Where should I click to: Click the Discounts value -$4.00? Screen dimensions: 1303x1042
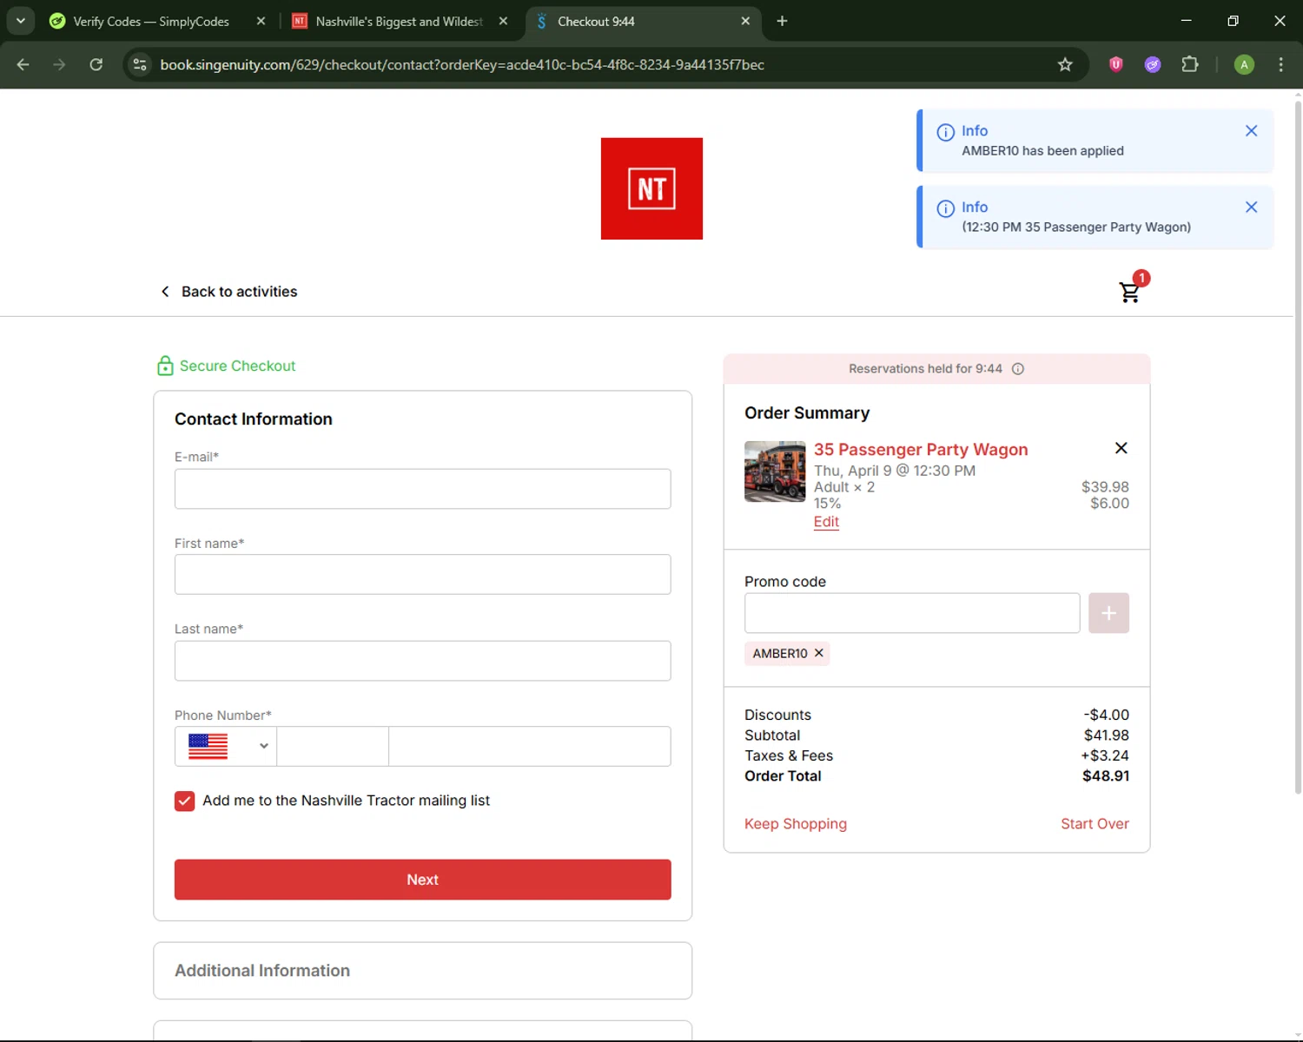click(1107, 715)
